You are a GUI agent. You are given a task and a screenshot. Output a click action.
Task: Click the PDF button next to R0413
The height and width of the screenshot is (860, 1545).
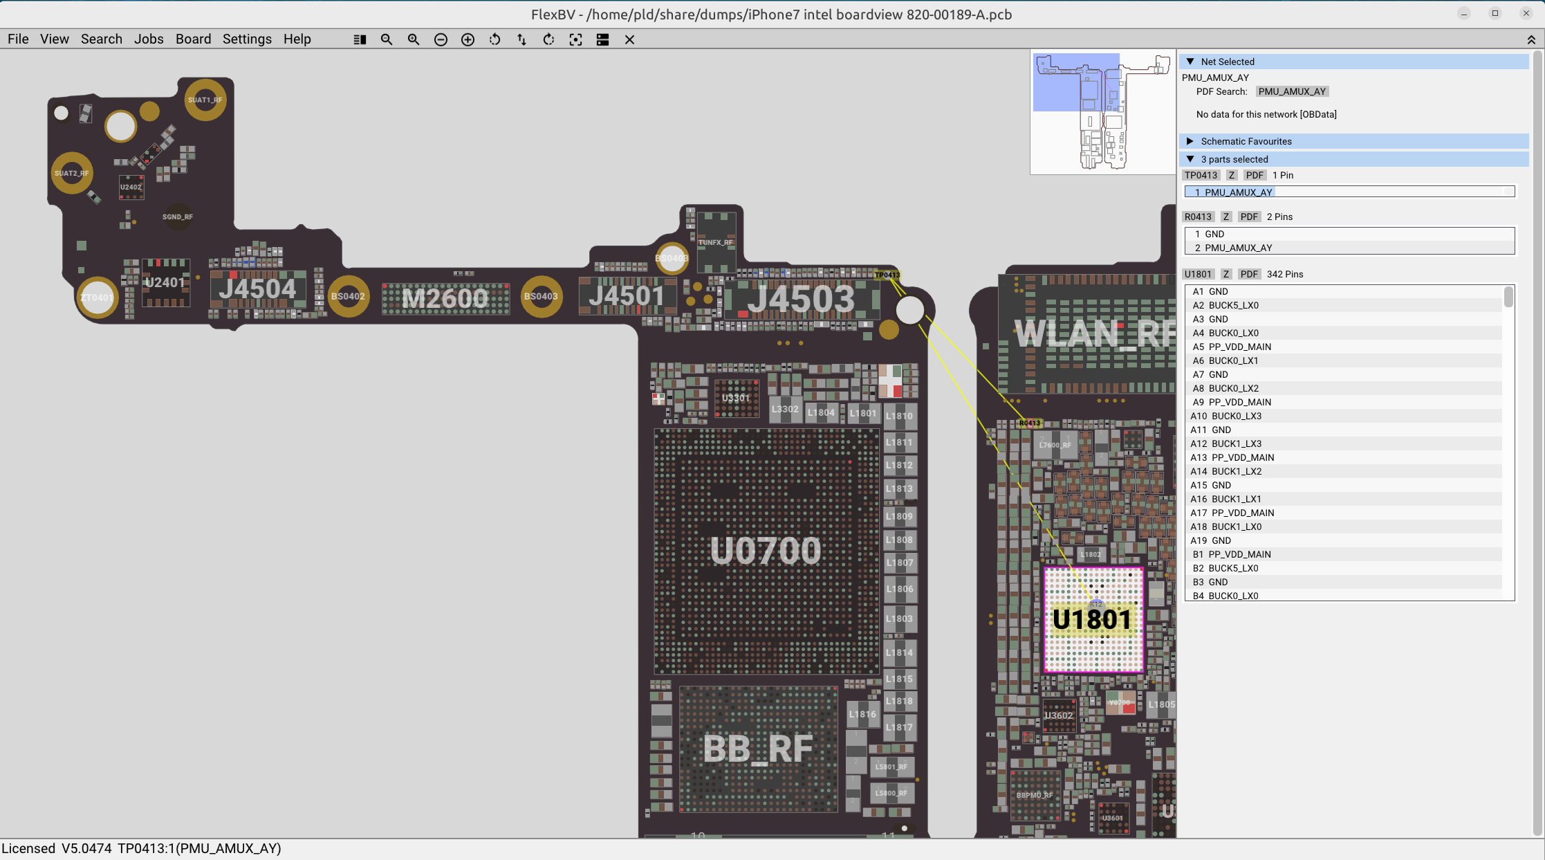(x=1249, y=217)
